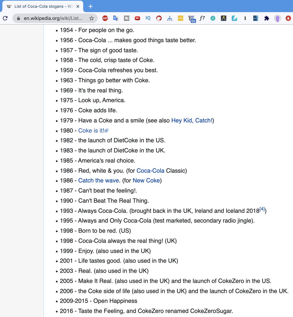Click the yellow three-dots extension icon
293x317 pixels.
[x=180, y=18]
